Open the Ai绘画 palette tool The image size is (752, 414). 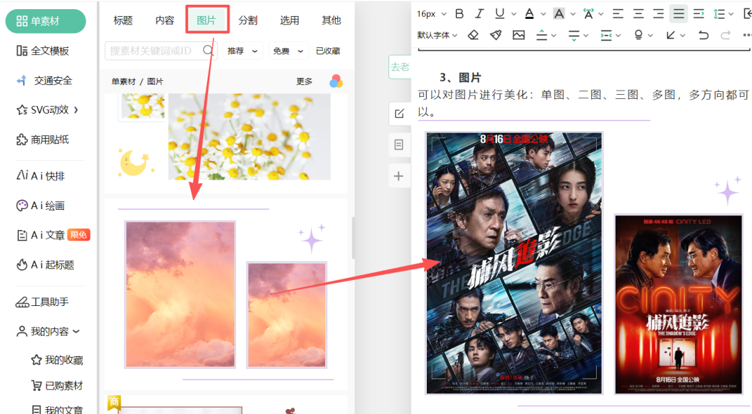[x=46, y=206]
